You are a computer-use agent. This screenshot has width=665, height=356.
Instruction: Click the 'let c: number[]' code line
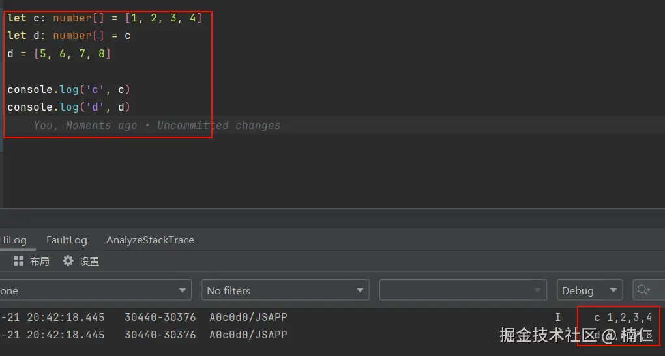pyautogui.click(x=104, y=18)
